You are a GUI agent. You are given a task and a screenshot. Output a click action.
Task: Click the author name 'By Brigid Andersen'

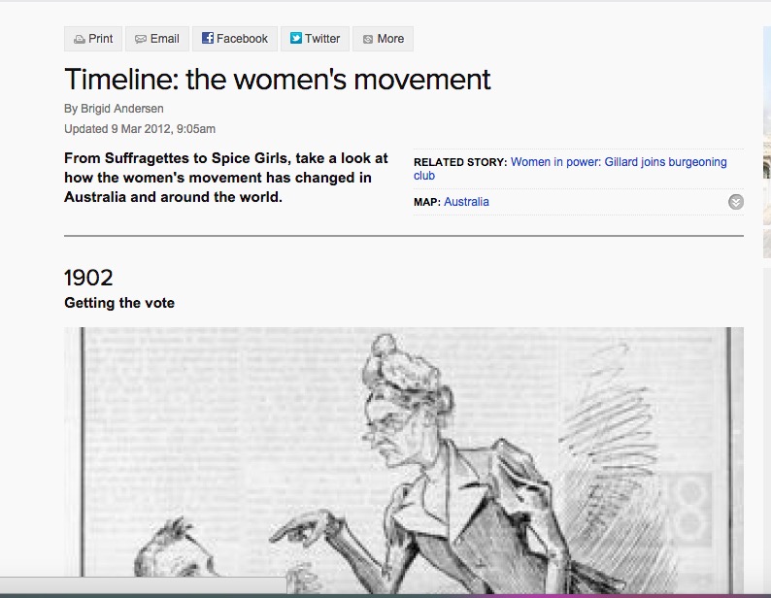point(114,108)
